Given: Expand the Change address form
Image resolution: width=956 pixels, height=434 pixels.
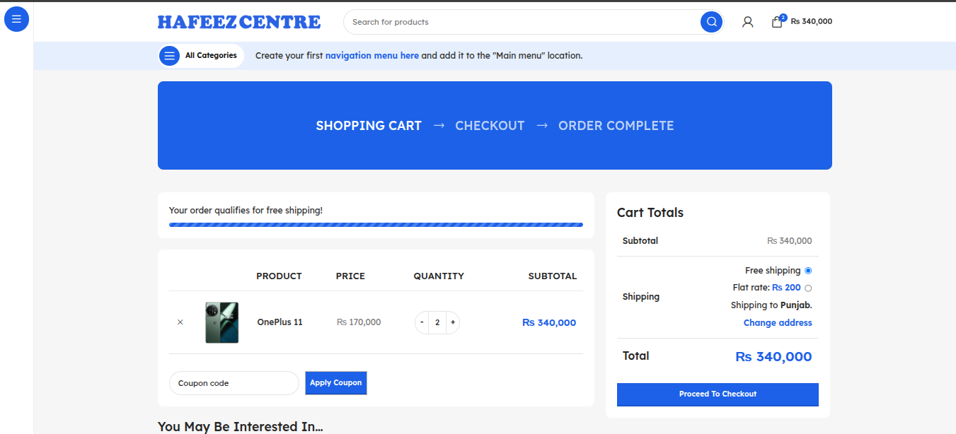Looking at the screenshot, I should click(777, 323).
